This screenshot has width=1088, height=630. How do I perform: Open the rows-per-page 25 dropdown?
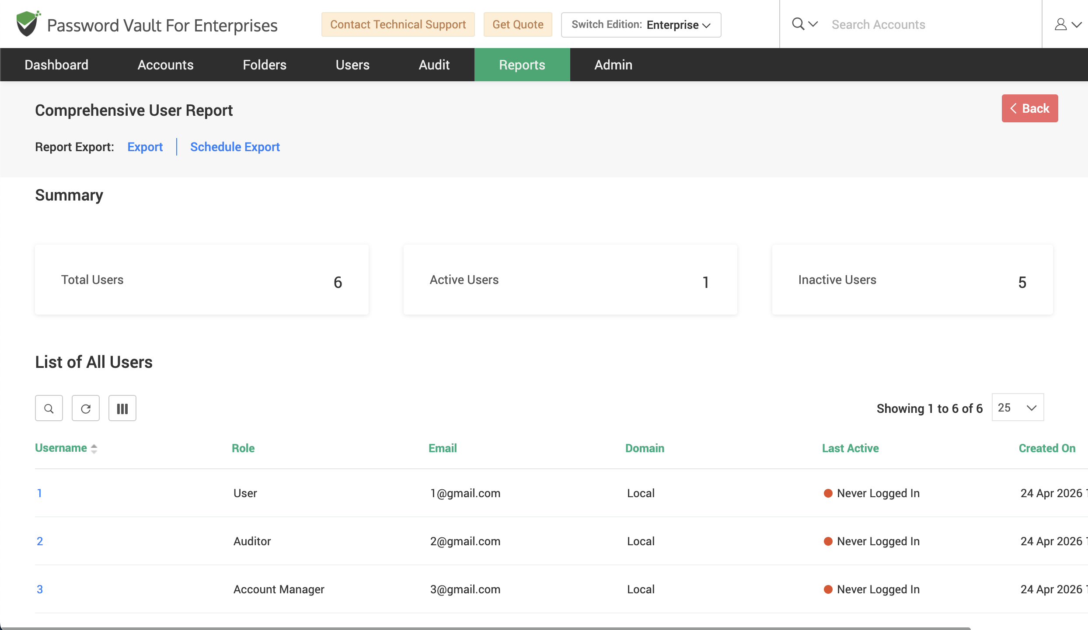click(1018, 408)
